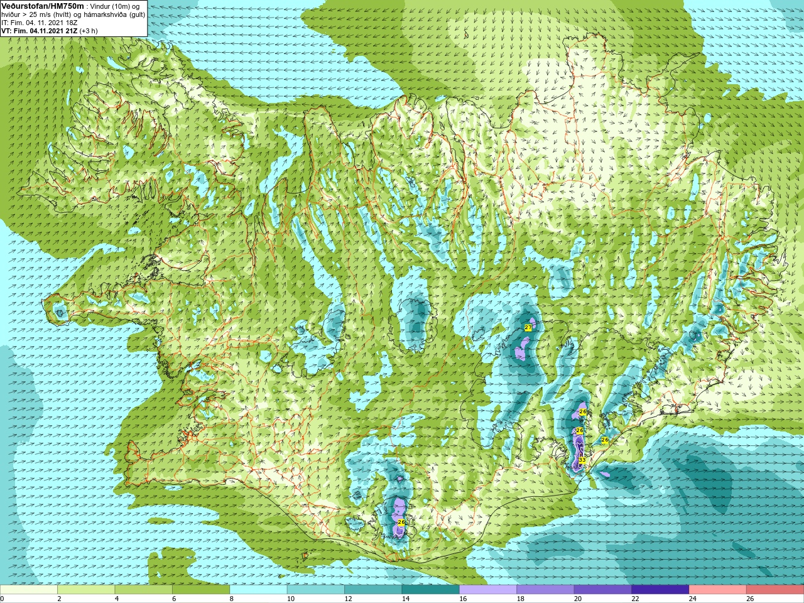The width and height of the screenshot is (804, 603).
Task: Click the legend scale number '24'
Action: (x=693, y=599)
